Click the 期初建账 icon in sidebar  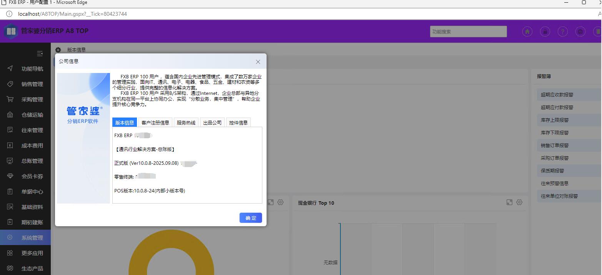coord(10,222)
